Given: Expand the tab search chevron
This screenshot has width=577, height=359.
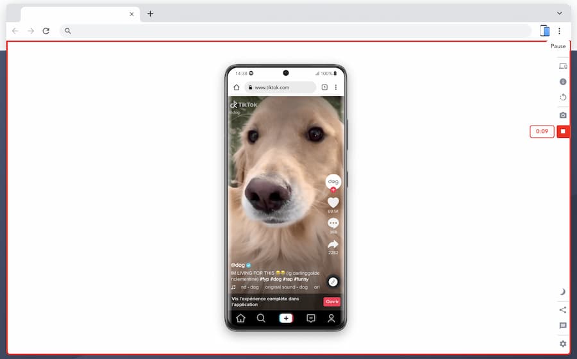Looking at the screenshot, I should 559,13.
